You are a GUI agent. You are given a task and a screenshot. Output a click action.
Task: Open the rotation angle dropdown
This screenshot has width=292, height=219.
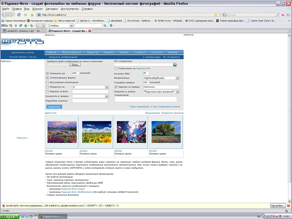(107, 87)
